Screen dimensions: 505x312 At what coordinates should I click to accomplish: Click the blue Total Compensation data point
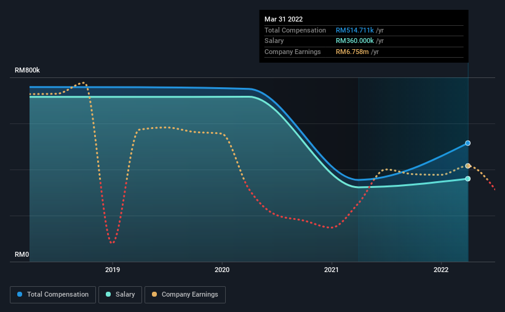[x=467, y=143]
